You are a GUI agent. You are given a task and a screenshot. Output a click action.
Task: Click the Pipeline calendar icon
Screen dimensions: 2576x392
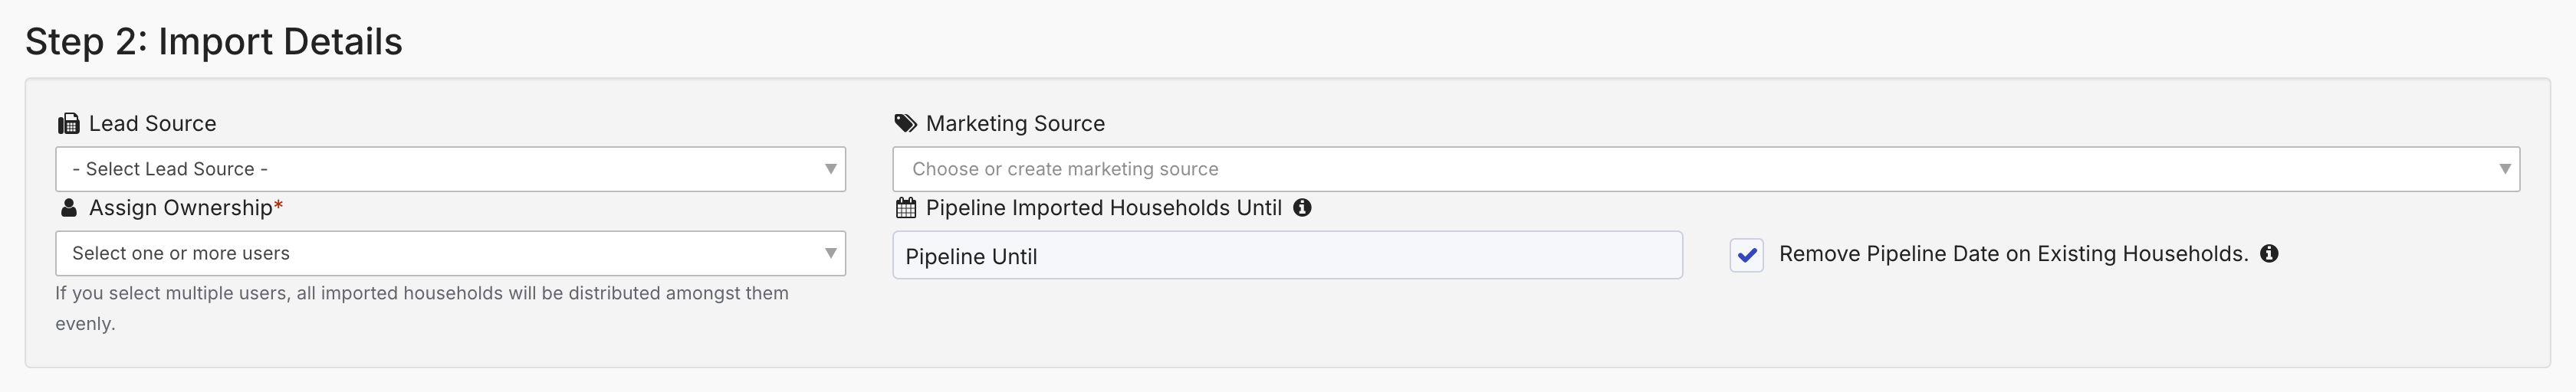[905, 207]
